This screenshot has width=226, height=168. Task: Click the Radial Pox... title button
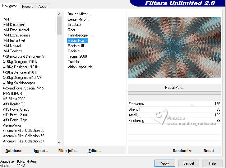[174, 88]
